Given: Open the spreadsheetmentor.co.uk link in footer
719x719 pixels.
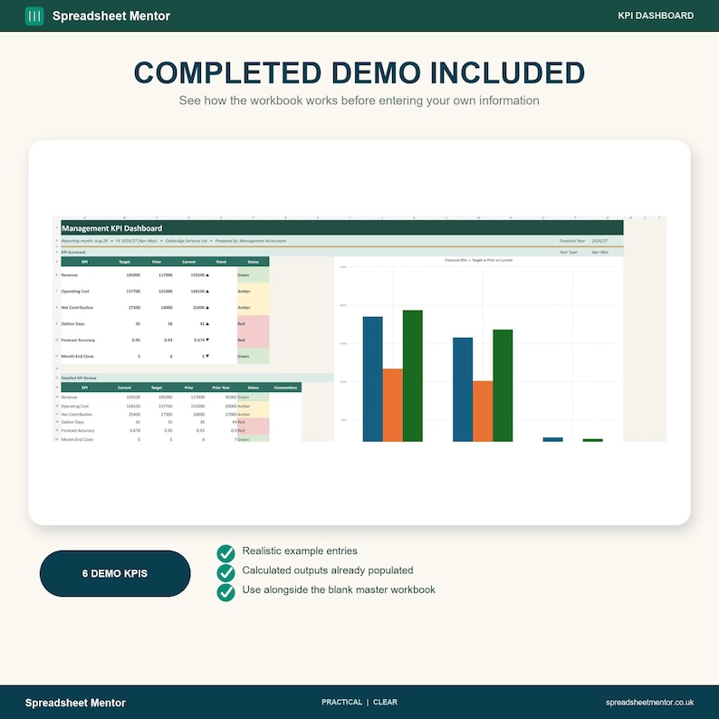Looking at the screenshot, I should (x=649, y=703).
